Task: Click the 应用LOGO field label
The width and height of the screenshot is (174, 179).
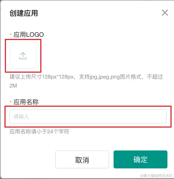Action: (x=28, y=35)
